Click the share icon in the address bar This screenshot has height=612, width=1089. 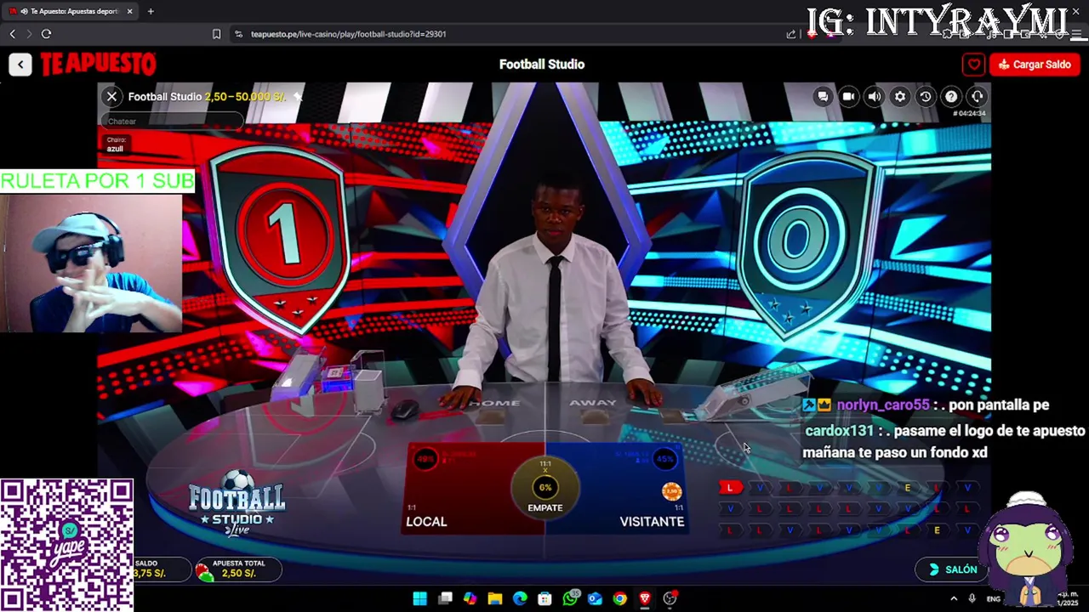coord(791,34)
